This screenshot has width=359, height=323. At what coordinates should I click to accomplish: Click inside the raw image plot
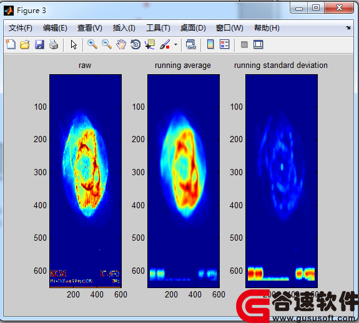coord(86,181)
